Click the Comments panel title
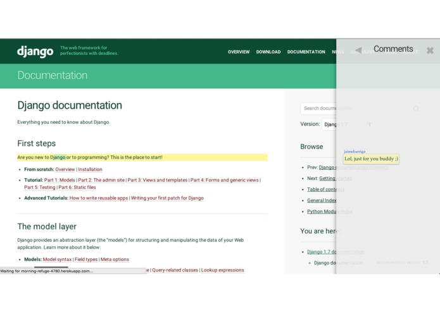440x312 pixels. pos(393,49)
